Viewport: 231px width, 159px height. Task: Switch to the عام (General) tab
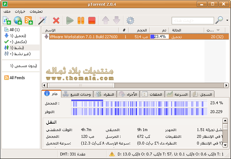pos(51,94)
